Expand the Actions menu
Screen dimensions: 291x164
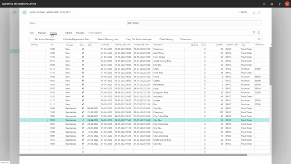[x=68, y=33]
